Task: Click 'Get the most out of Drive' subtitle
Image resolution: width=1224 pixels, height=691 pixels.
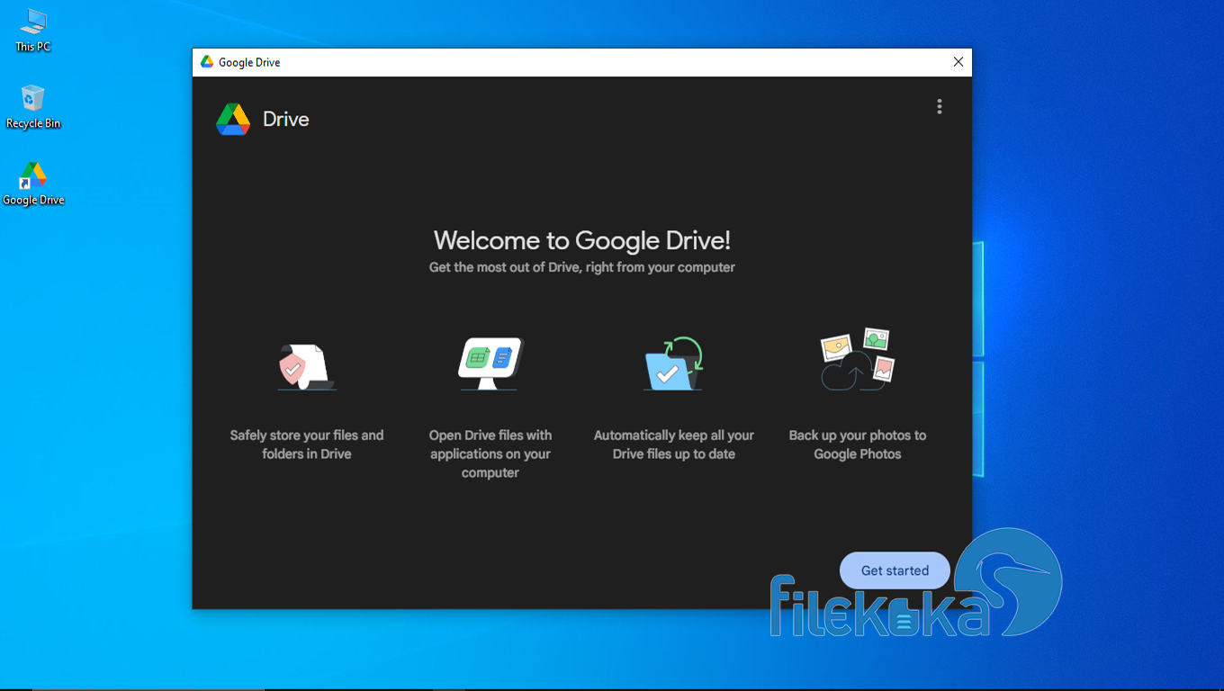Action: point(582,267)
